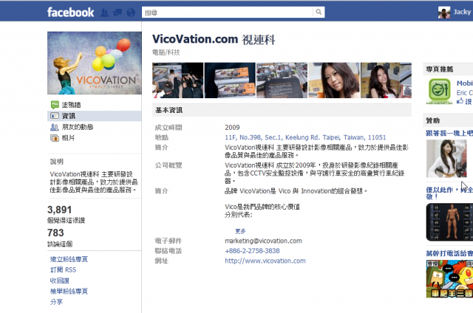473x313 pixels.
Task: Open sponsored ad image of 3D figure
Action: 449,222
